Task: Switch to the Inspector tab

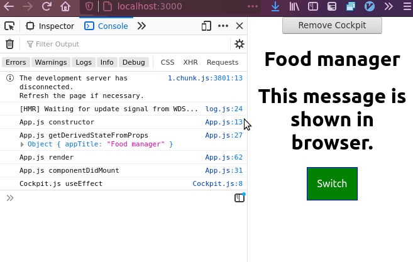Action: tap(50, 26)
